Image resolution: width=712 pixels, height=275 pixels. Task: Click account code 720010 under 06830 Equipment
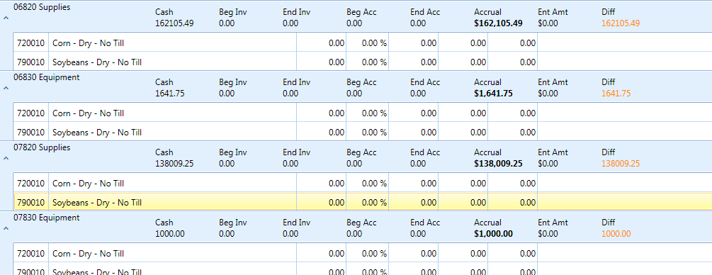31,113
